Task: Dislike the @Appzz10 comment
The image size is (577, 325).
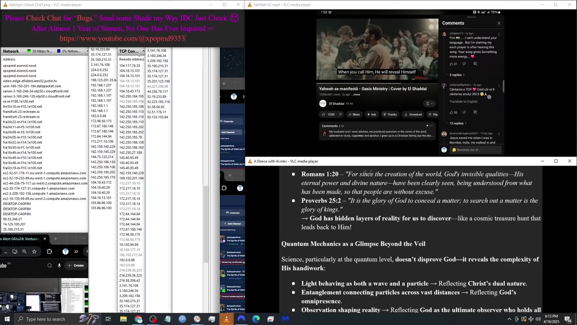Action: pos(463,64)
